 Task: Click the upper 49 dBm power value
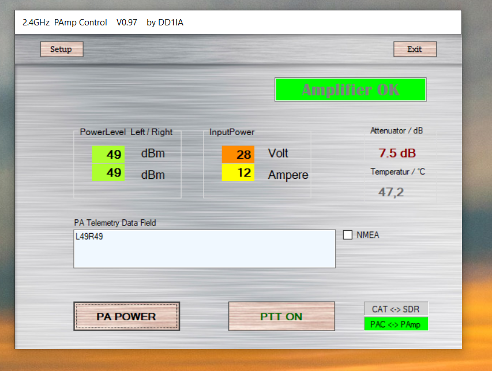[108, 154]
